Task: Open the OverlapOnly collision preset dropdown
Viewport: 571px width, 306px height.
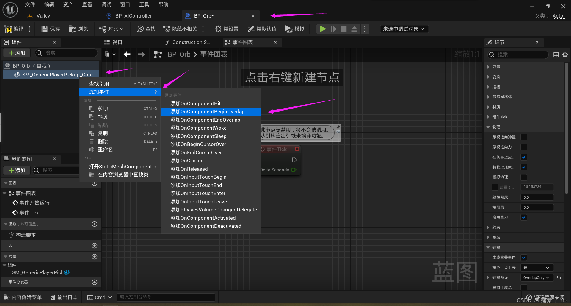Action: coord(537,277)
